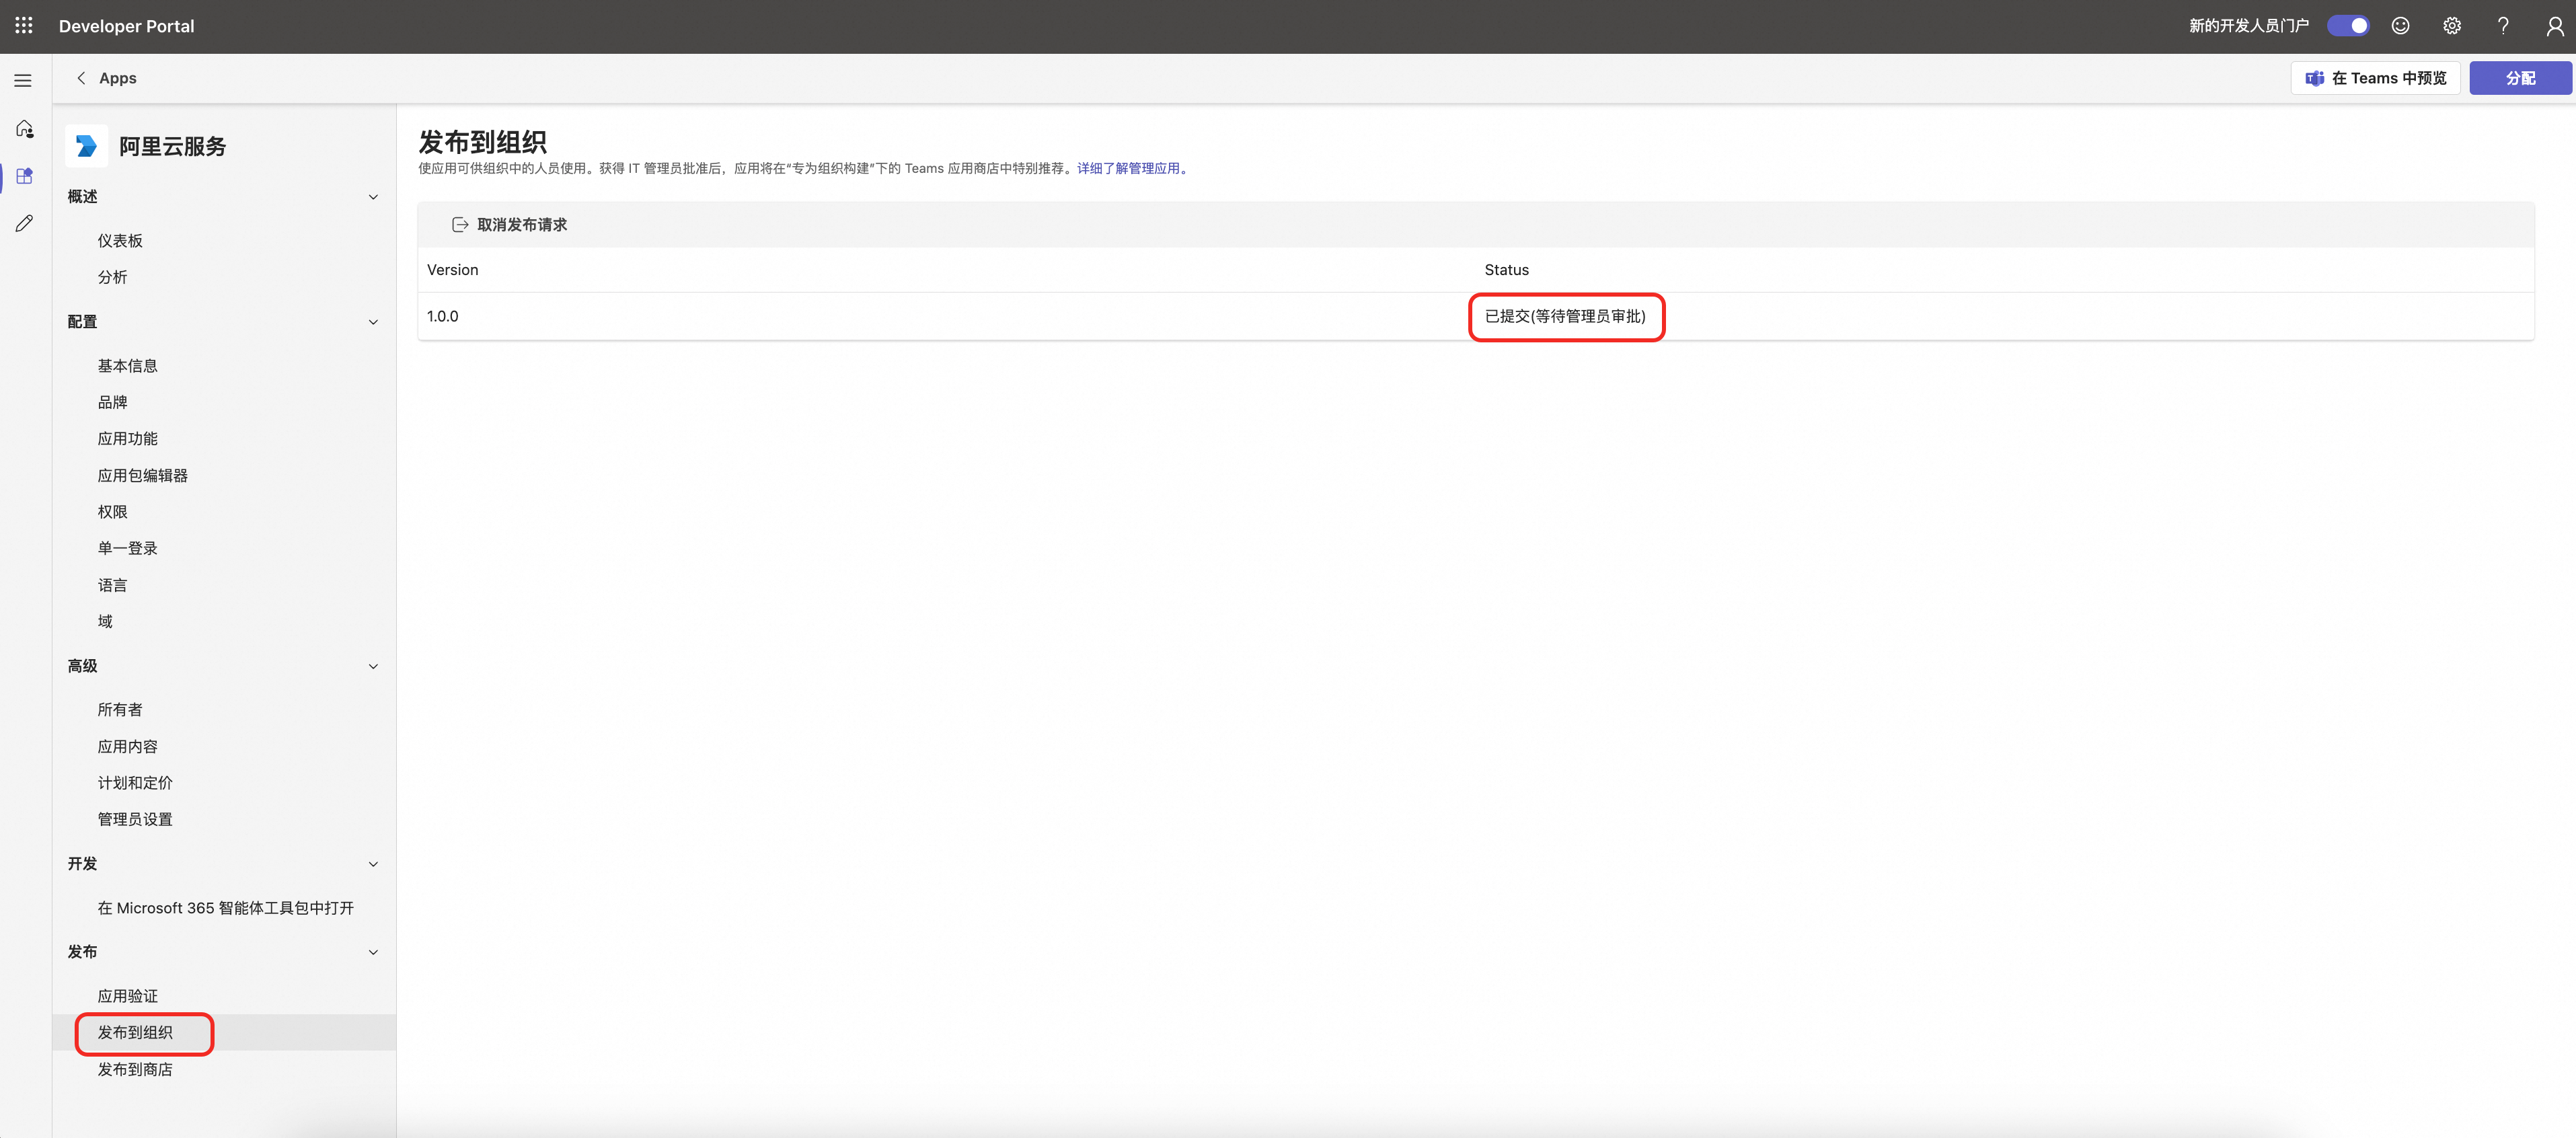Open settings gear icon
2576x1138 pixels.
(2452, 26)
